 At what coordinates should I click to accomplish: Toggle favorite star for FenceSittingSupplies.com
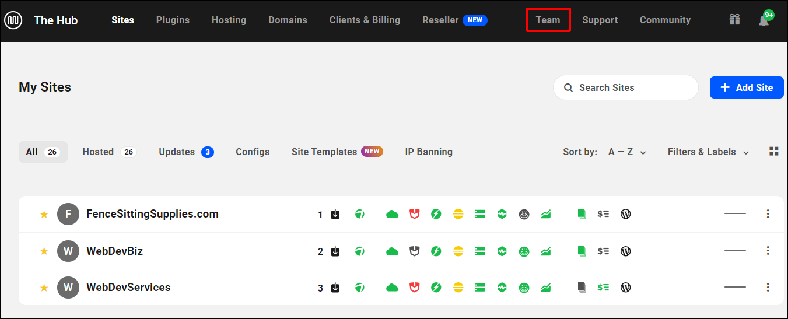[44, 215]
